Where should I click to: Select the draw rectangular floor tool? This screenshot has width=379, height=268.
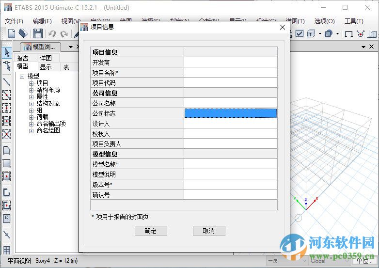[7, 163]
